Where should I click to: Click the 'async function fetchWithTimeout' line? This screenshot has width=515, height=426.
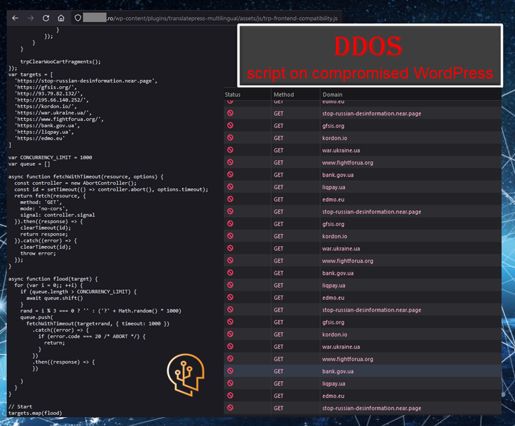86,177
